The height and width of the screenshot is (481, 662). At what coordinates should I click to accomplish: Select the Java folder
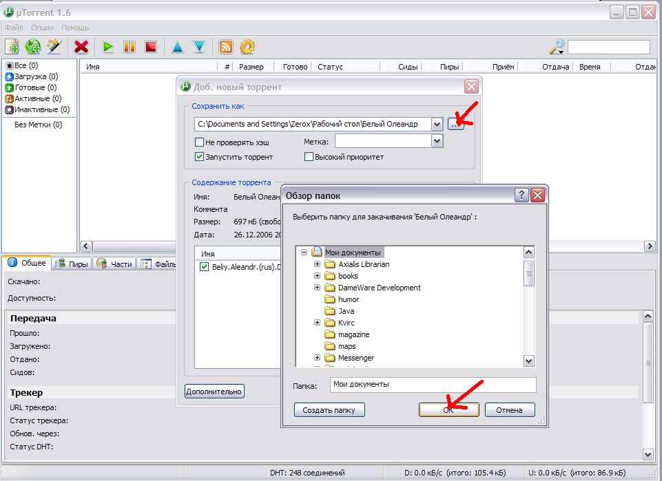click(346, 311)
